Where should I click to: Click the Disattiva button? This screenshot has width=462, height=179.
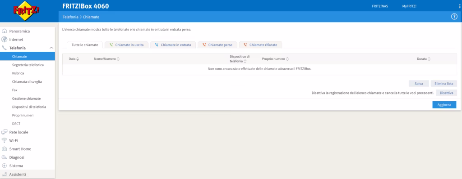pos(446,93)
